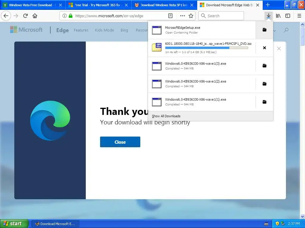Reload the current page
305x228 pixels.
(25, 16)
